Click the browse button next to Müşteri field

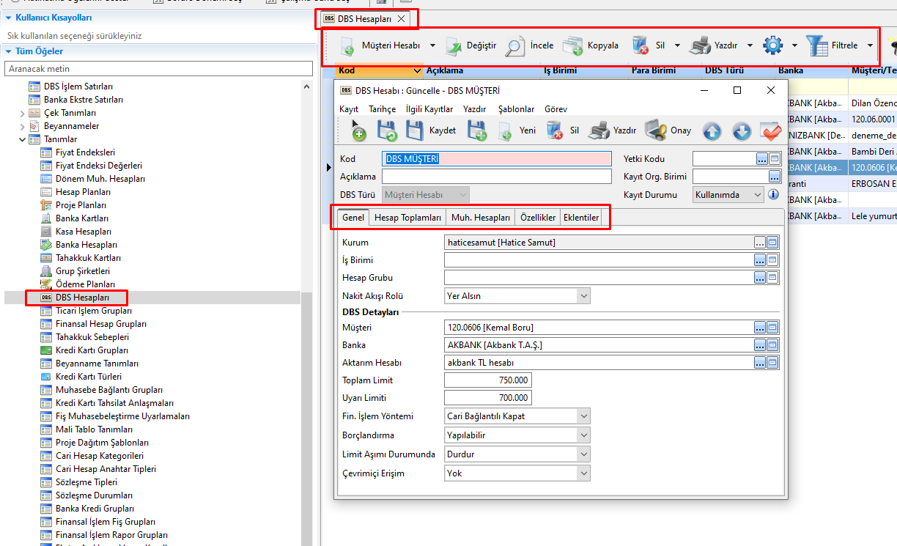761,328
